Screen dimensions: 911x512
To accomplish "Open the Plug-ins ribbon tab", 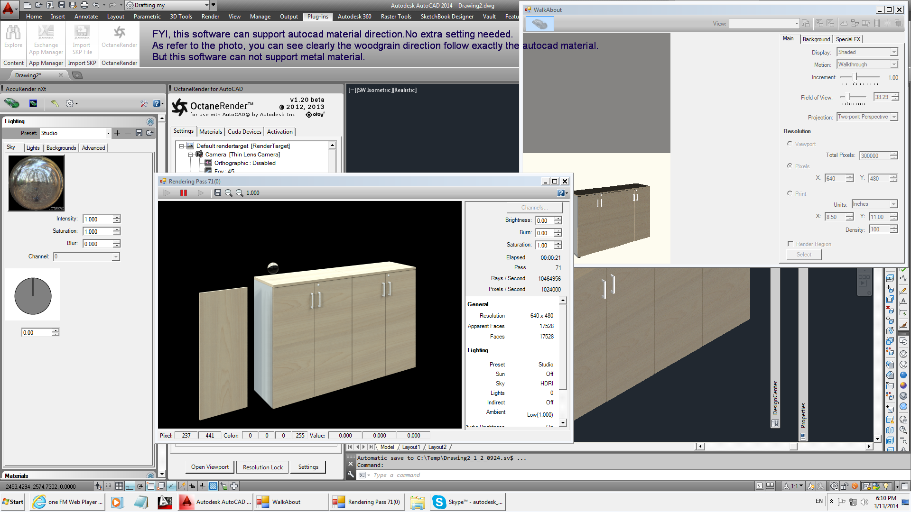I will (x=317, y=17).
